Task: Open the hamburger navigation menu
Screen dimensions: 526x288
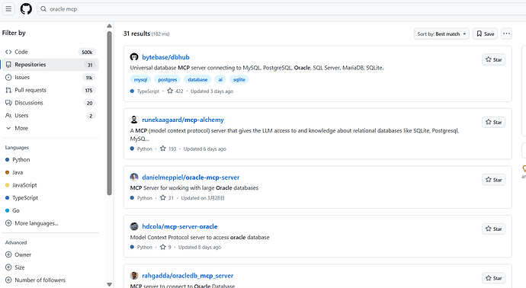Action: [8, 8]
